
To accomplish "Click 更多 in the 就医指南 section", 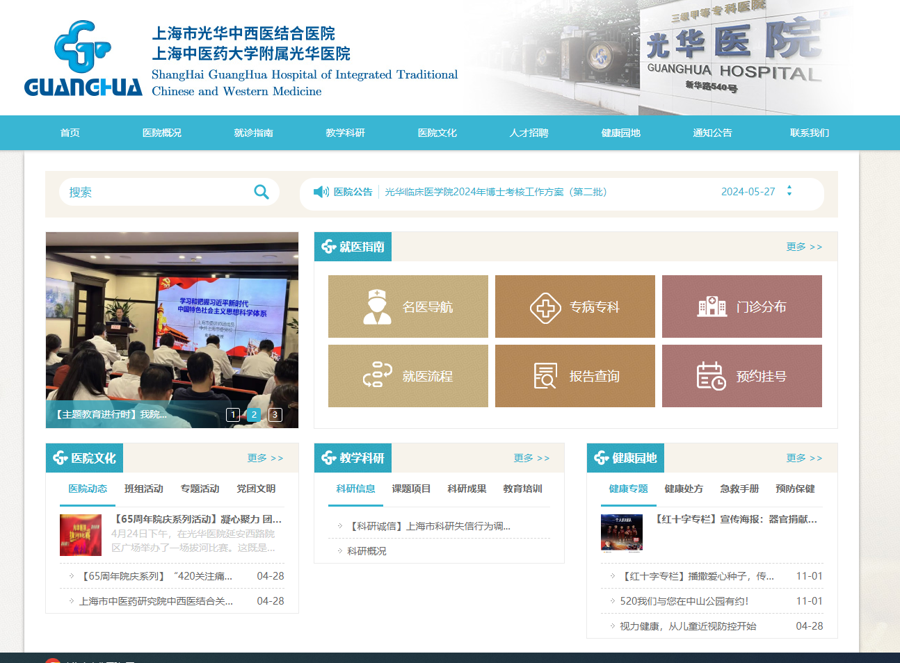I will click(804, 247).
